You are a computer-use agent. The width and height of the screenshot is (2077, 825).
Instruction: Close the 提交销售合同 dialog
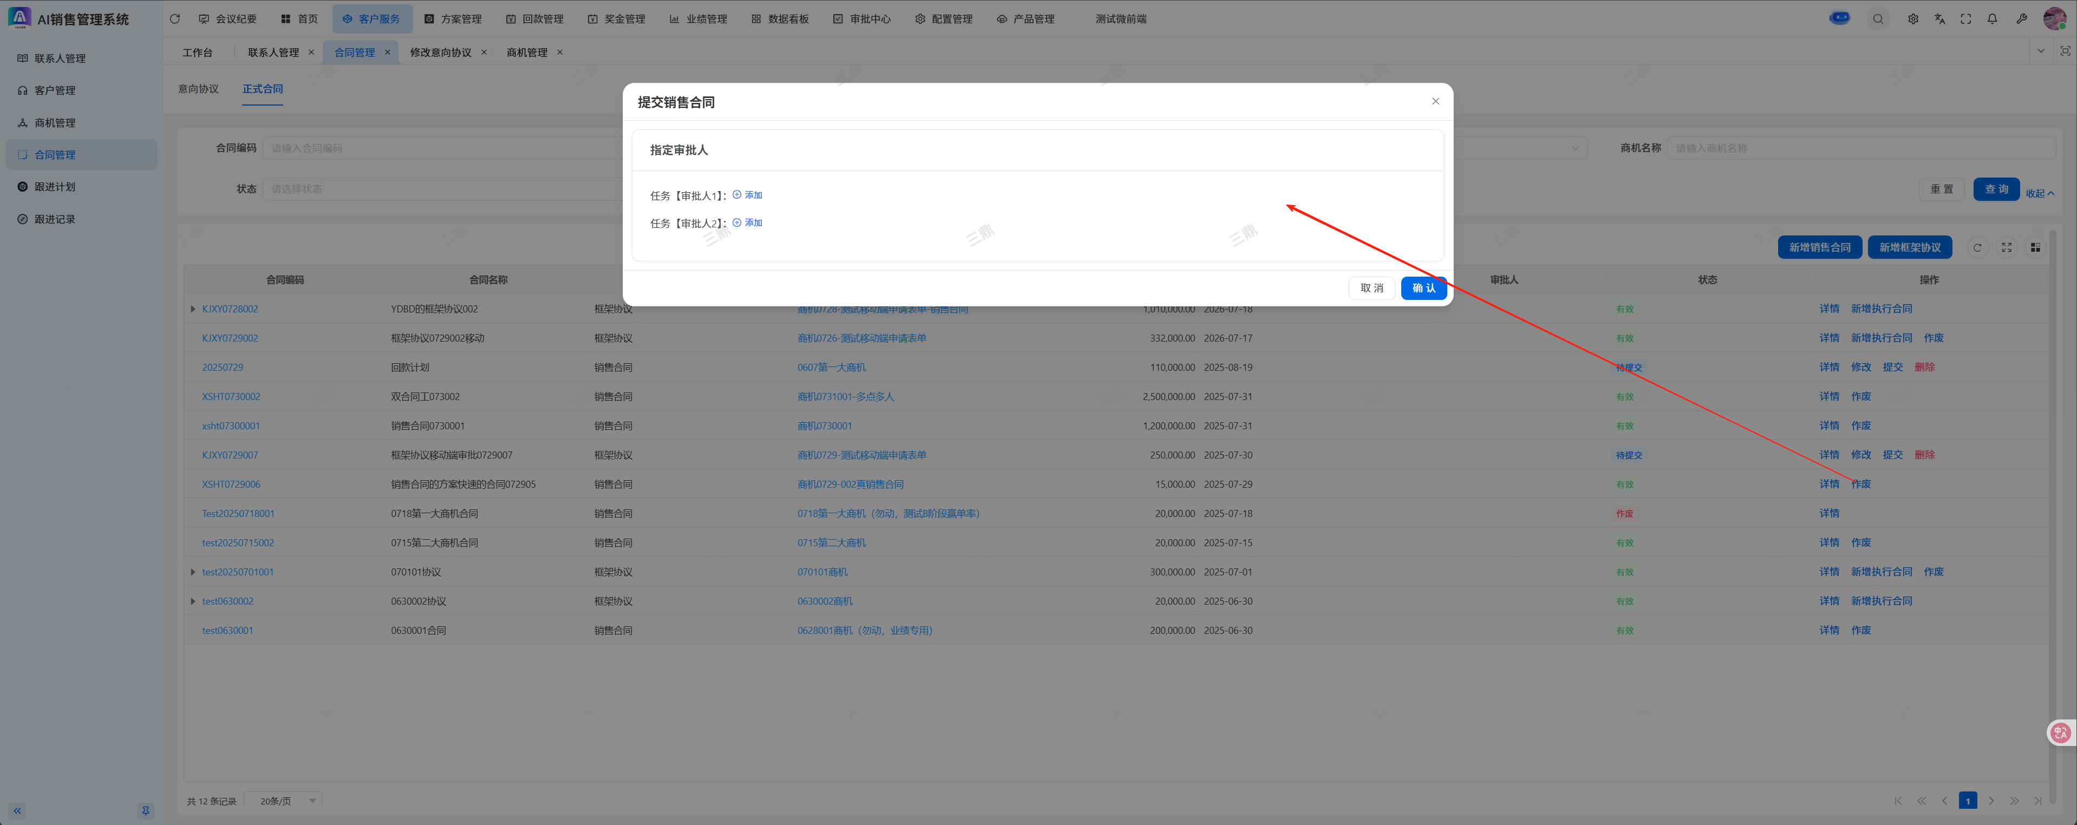coord(1434,102)
